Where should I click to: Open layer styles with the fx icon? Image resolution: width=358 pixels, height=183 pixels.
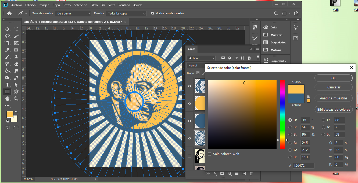coord(215,174)
